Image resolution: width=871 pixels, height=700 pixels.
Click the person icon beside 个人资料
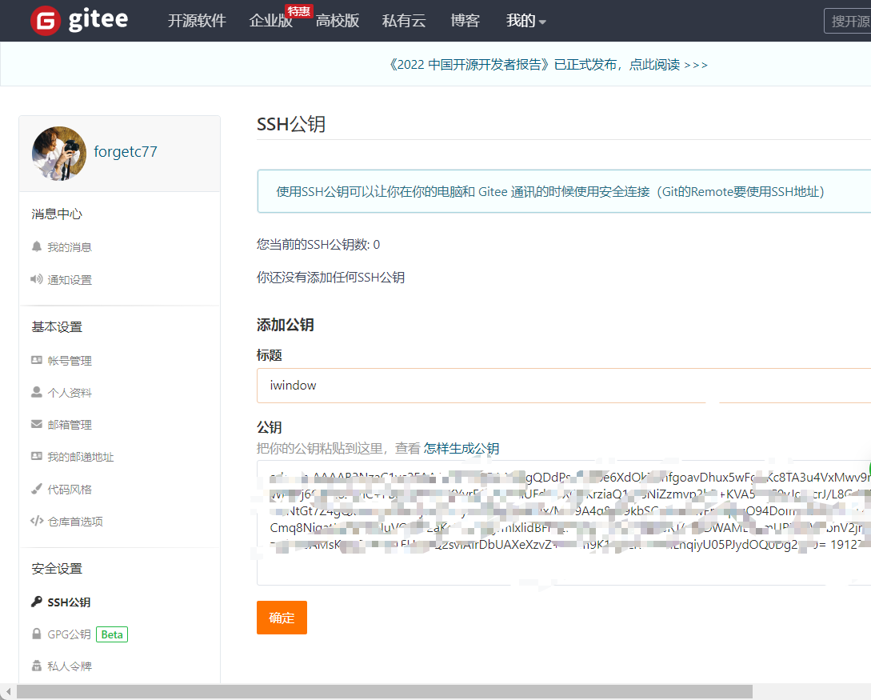[37, 392]
